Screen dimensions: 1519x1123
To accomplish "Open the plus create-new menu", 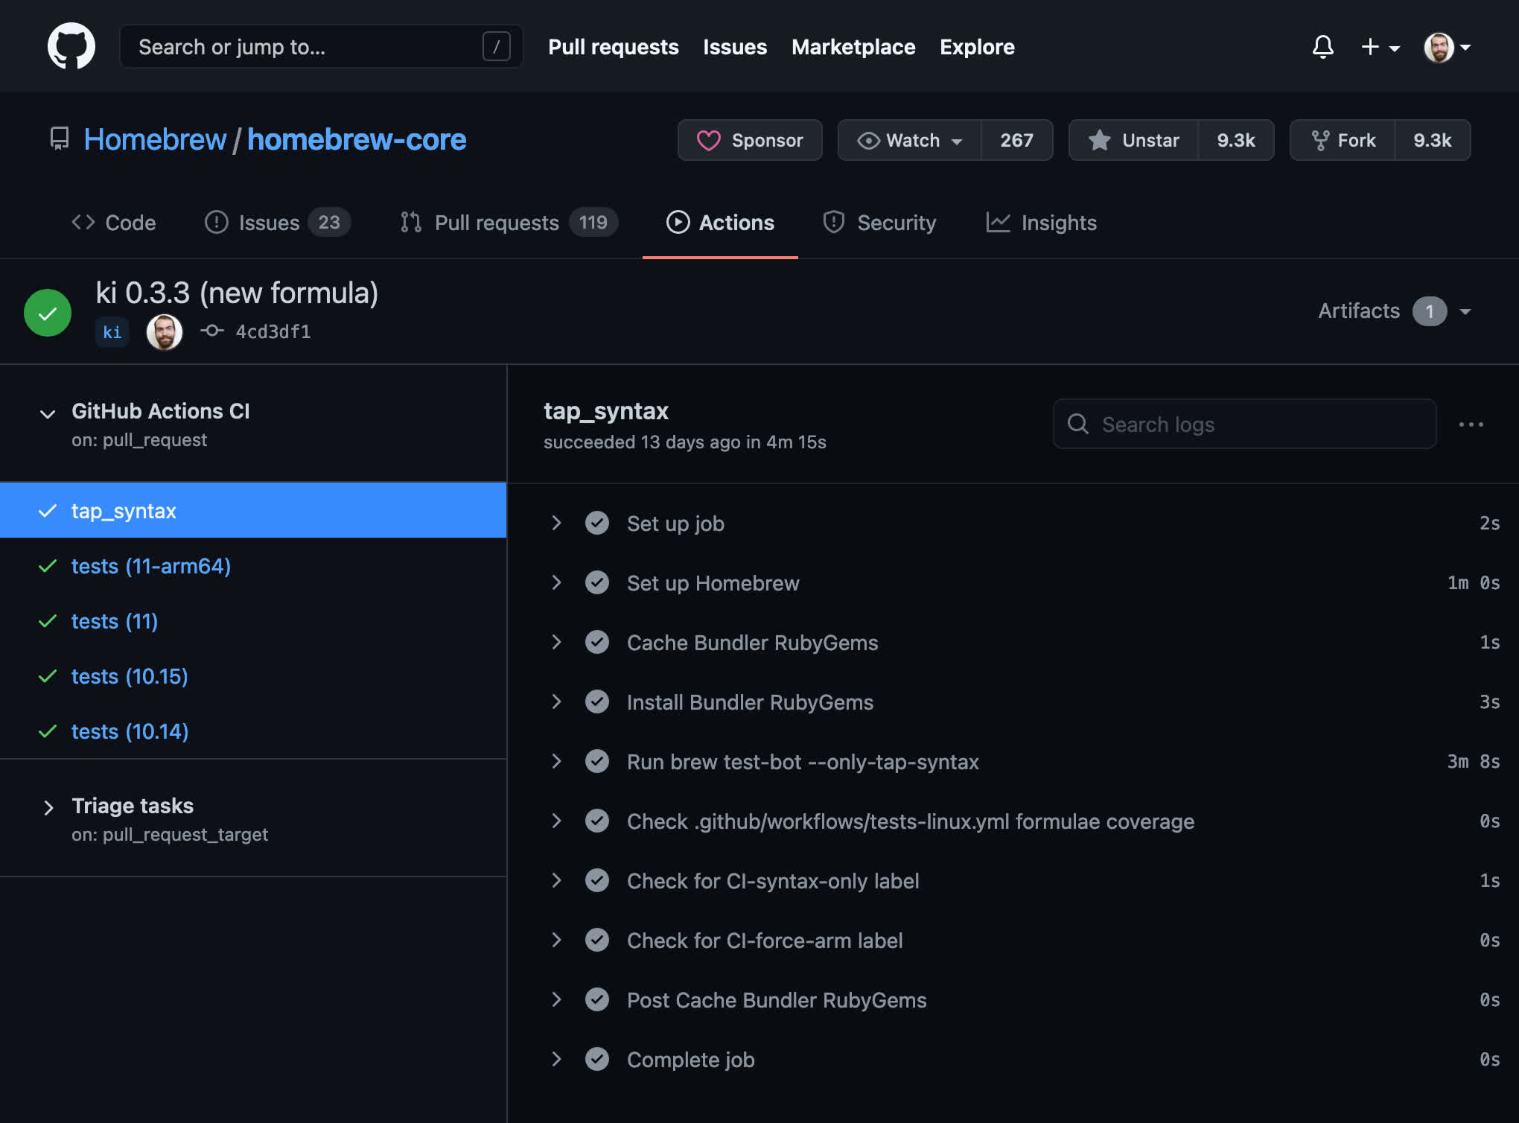I will [1380, 47].
